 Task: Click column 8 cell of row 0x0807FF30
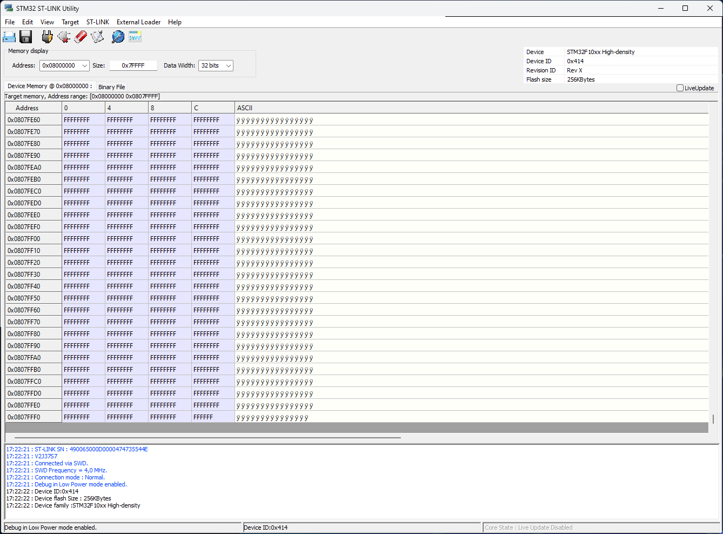[170, 275]
